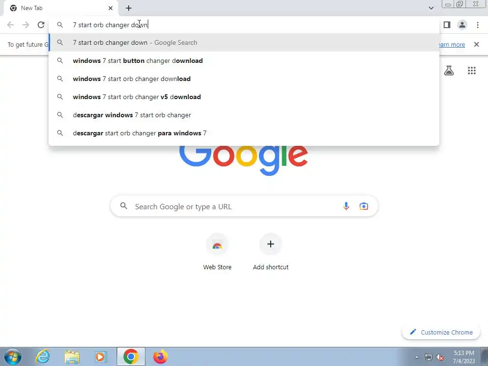Search by image with camera icon
This screenshot has width=488, height=366.
pos(364,206)
